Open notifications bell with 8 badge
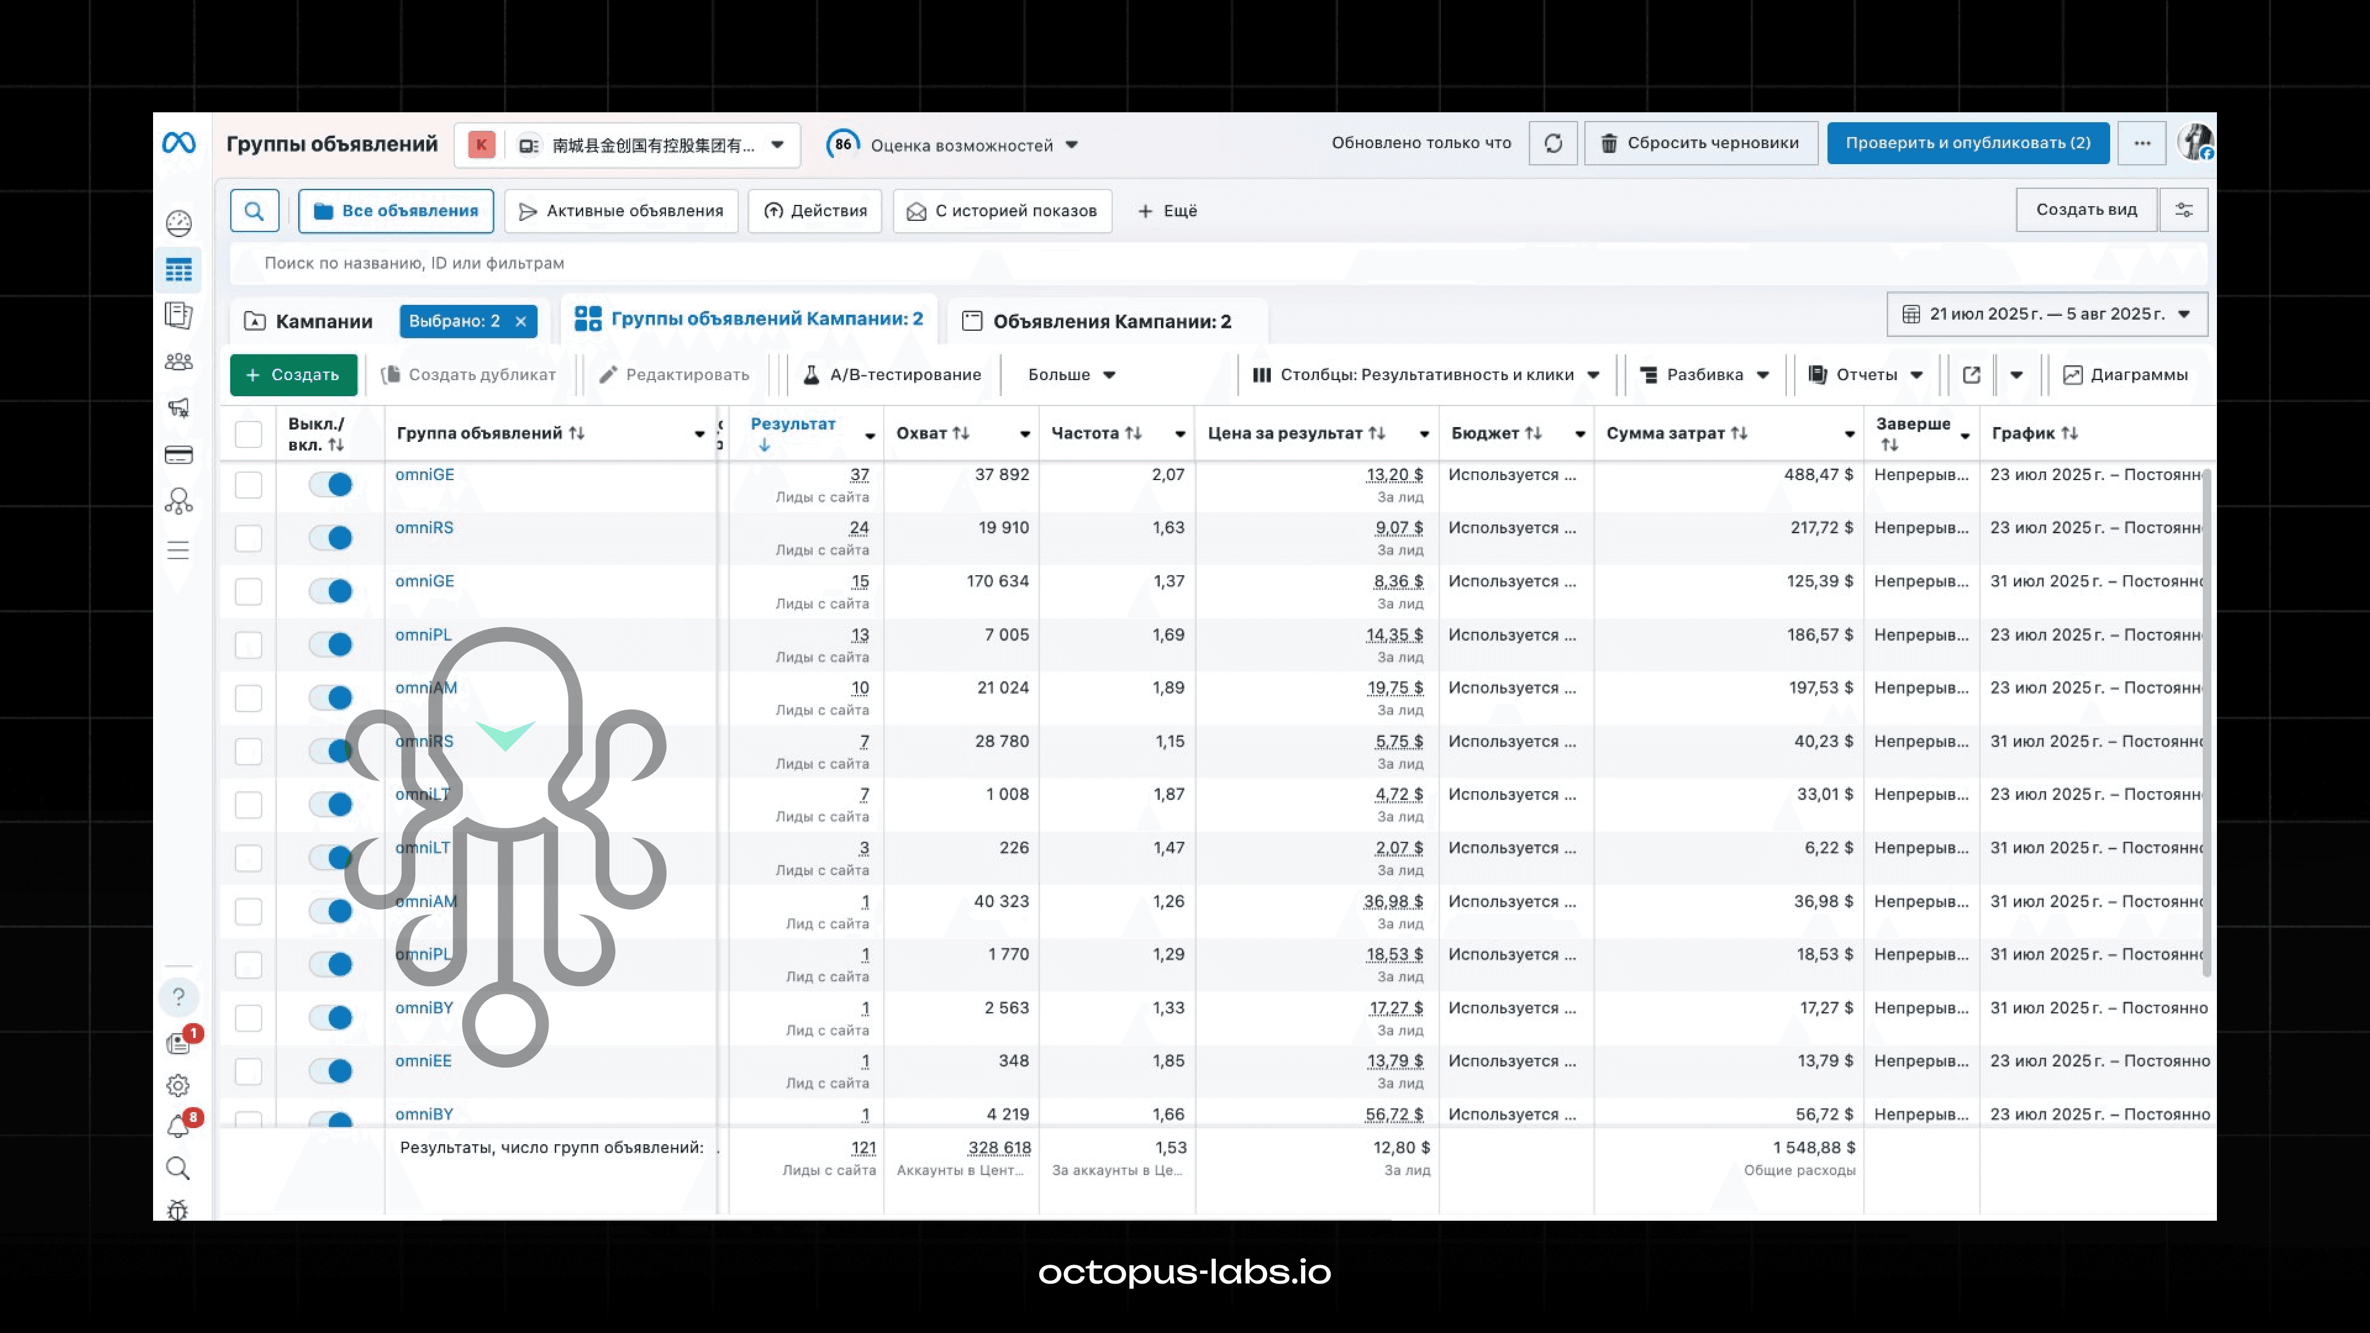The width and height of the screenshot is (2370, 1333). tap(178, 1127)
